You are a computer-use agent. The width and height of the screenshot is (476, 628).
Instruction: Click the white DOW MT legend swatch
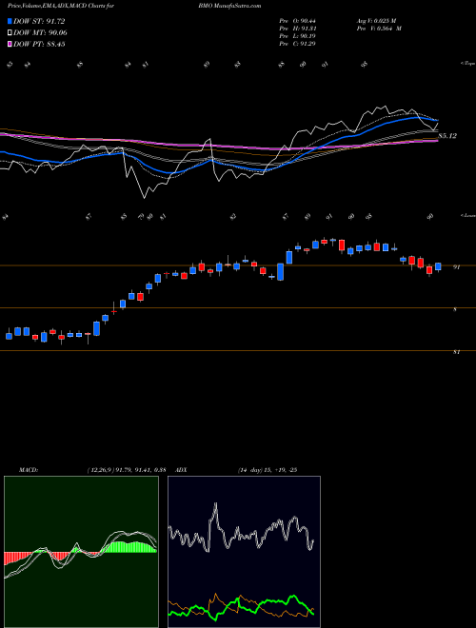[x=10, y=33]
